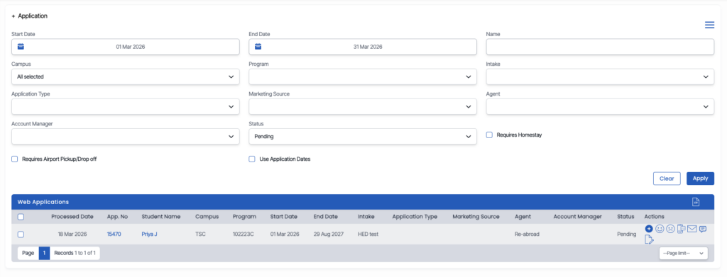Click the 01 Mar 2026 start date table cell
This screenshot has height=277, width=727.
[x=285, y=234]
